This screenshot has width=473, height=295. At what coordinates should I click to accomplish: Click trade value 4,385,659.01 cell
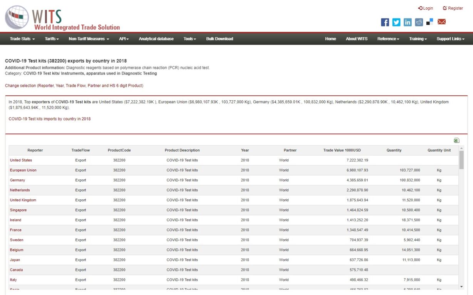(x=357, y=180)
